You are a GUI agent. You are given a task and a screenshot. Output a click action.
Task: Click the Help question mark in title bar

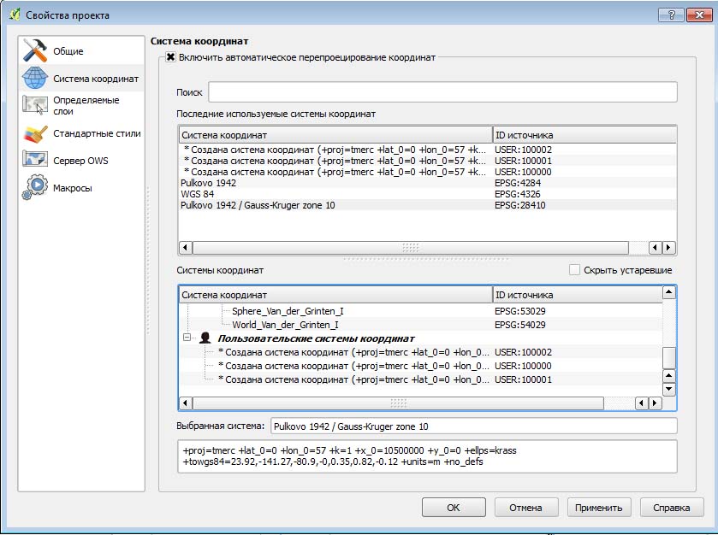tap(670, 15)
